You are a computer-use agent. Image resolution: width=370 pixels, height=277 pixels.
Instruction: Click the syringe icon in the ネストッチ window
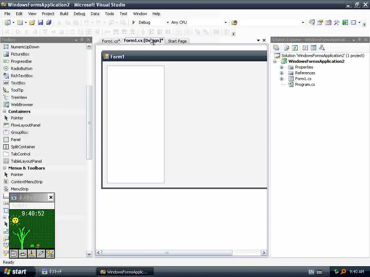41,254
